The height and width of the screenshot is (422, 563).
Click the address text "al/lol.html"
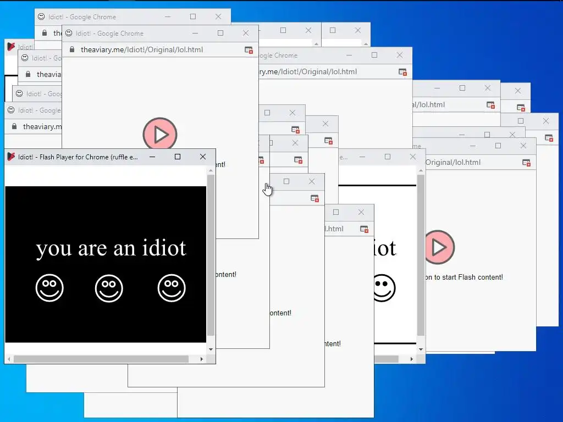[x=429, y=105]
